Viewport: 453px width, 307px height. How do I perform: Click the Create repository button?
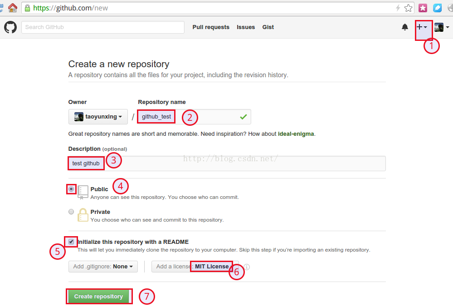point(98,296)
